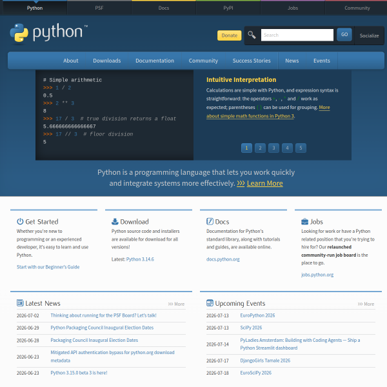387x387 pixels.
Task: Click the Learn More link
Action: (x=265, y=183)
